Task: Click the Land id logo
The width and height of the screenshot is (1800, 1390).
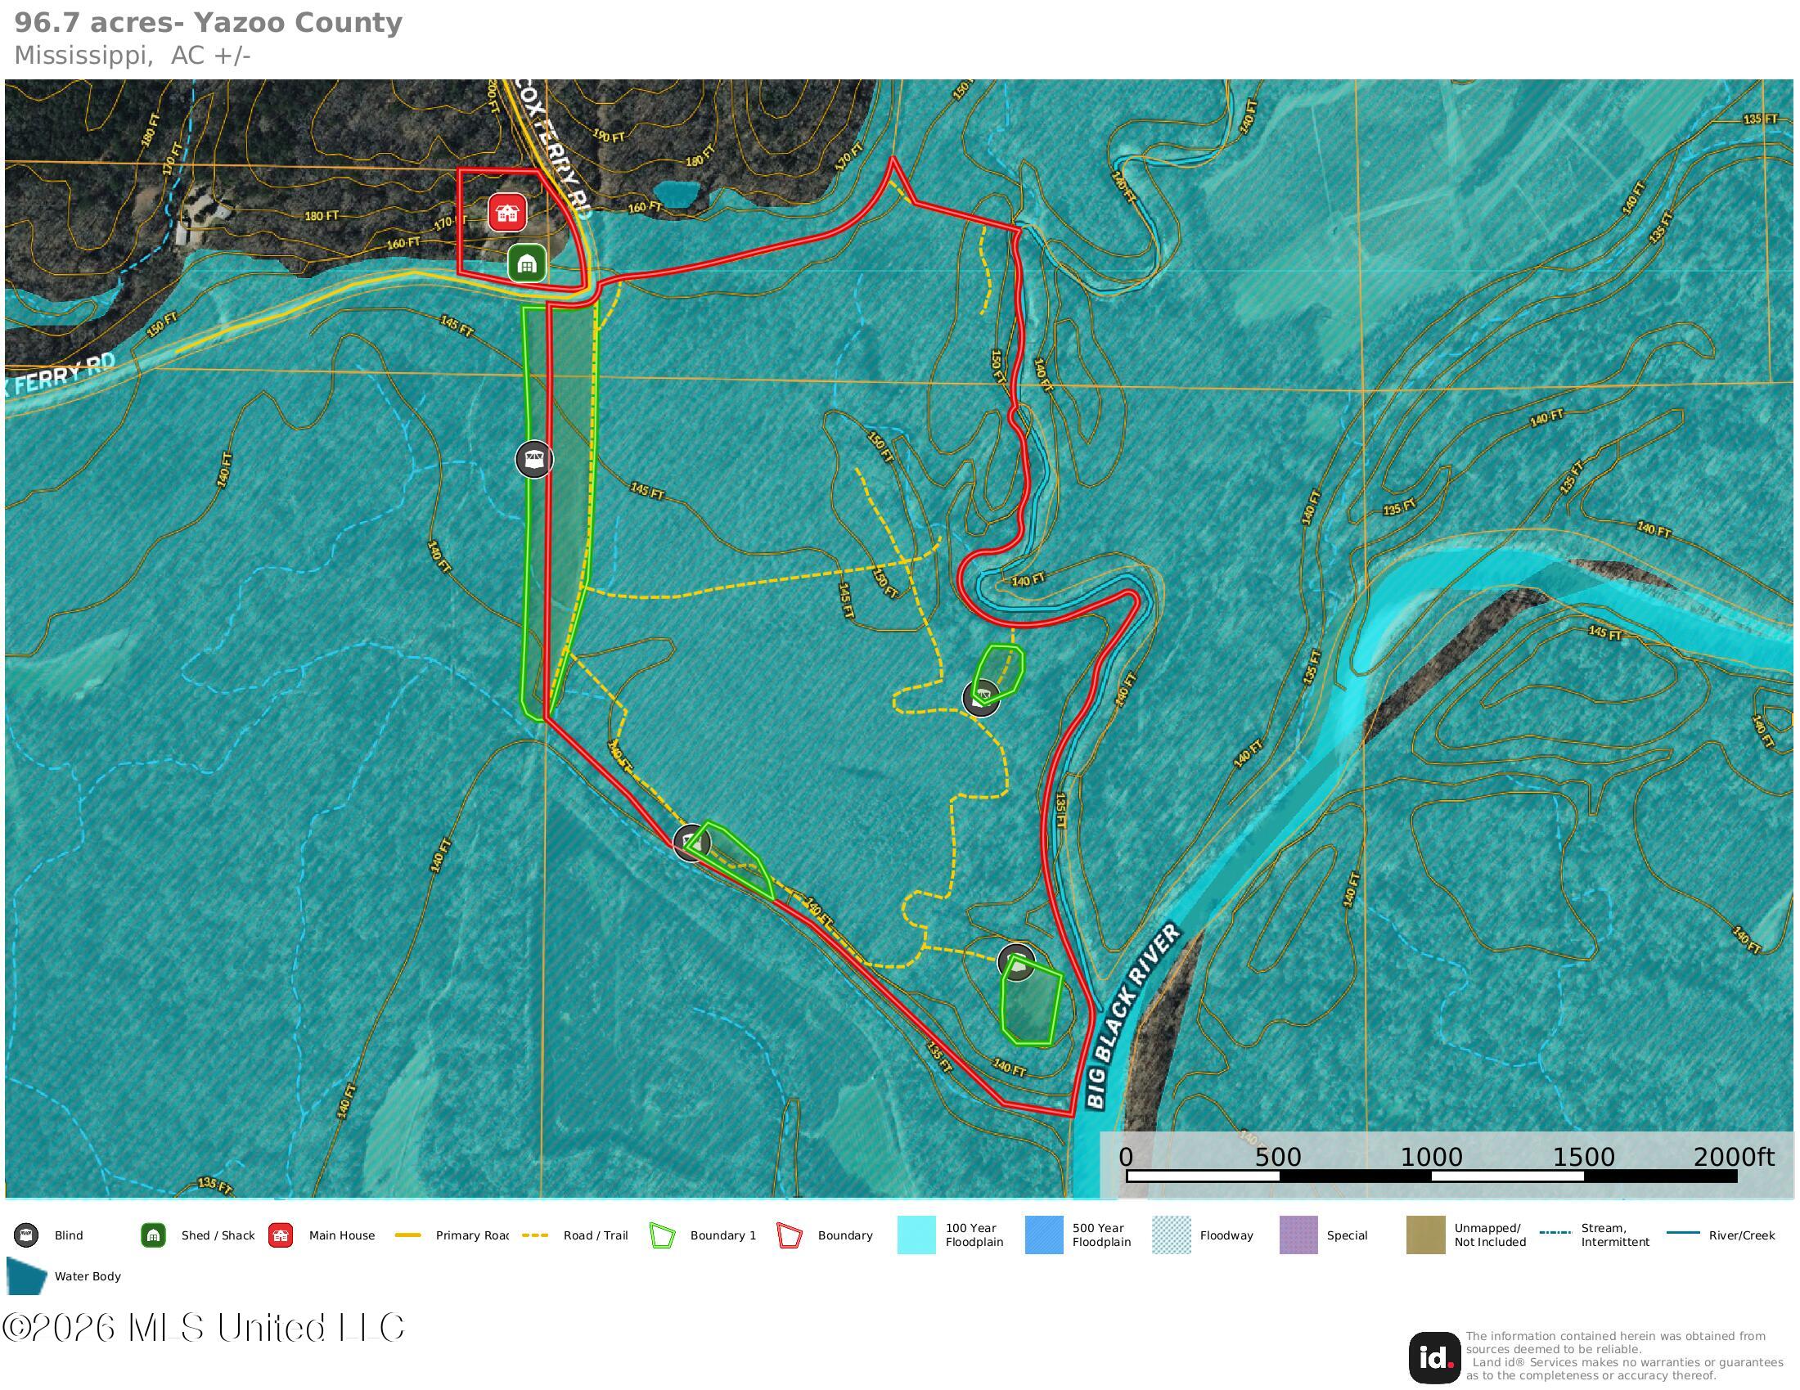Action: (1434, 1357)
